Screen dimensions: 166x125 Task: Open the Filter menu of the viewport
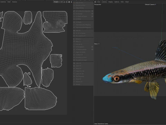pyautogui.click(x=122, y=2)
